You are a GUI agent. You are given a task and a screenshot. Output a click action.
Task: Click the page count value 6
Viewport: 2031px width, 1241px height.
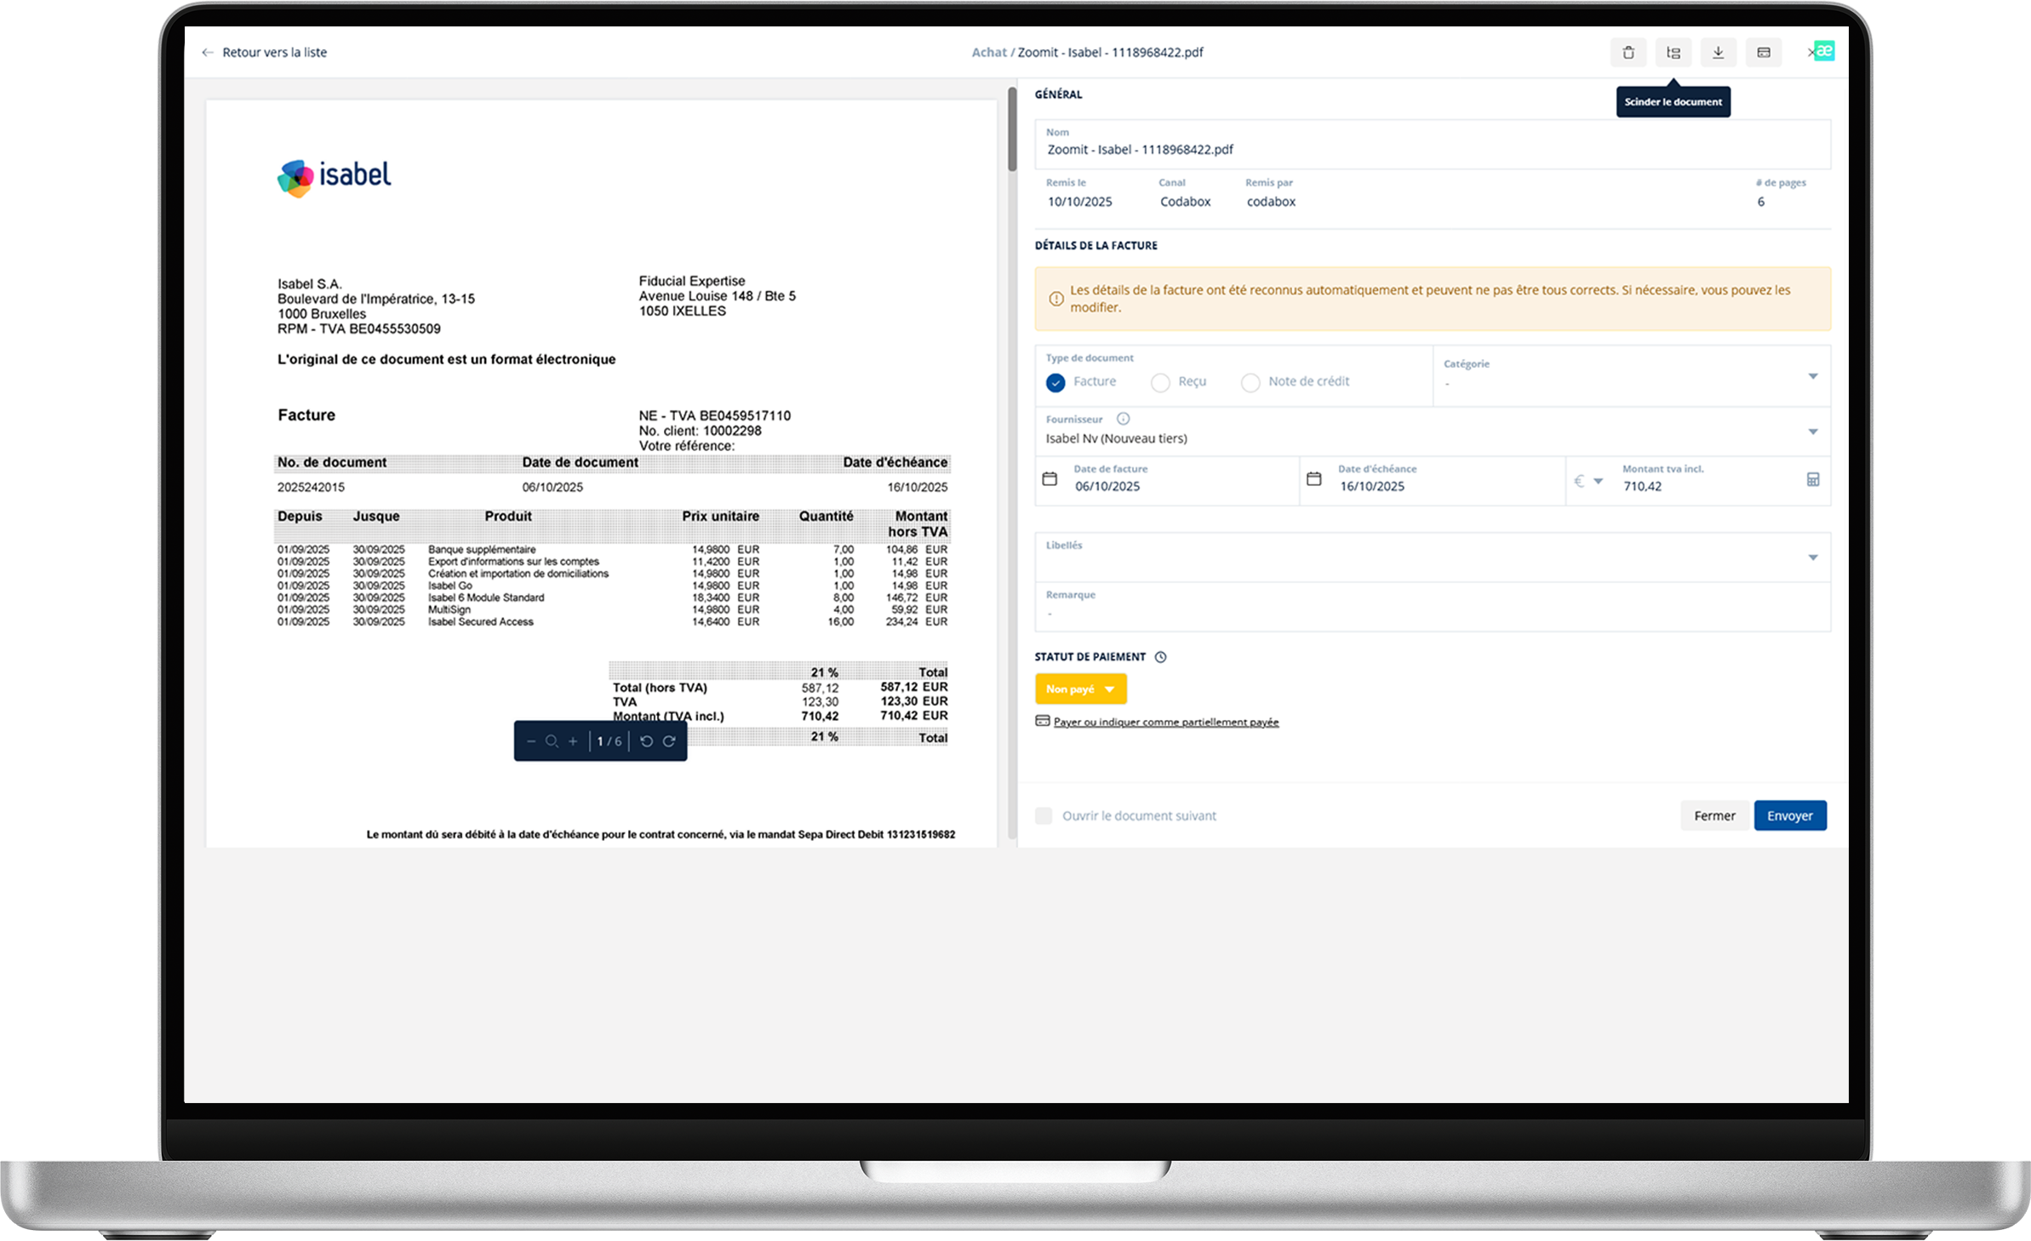[x=1761, y=202]
